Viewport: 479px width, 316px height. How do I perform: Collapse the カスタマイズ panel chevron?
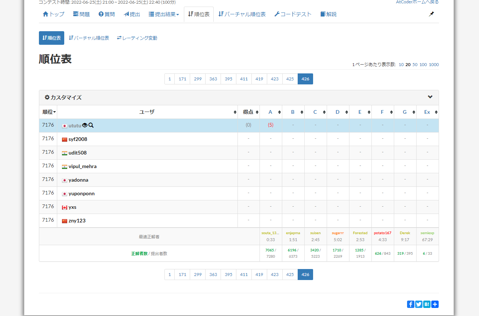(429, 97)
